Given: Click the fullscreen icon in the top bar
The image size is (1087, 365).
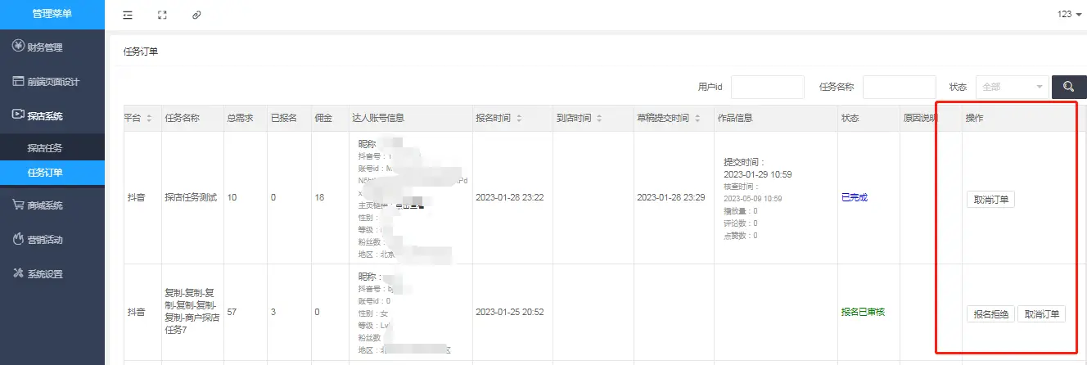Looking at the screenshot, I should (161, 15).
